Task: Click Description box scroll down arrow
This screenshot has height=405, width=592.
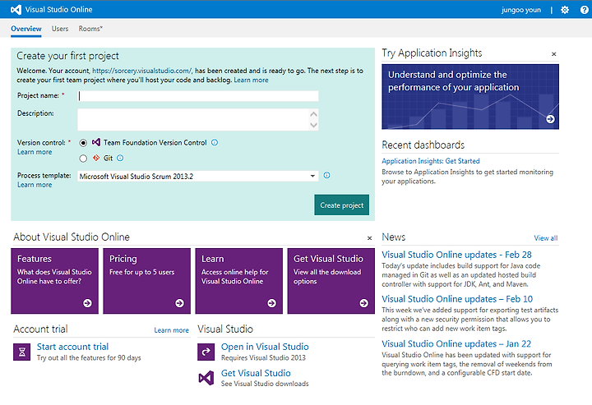Action: pyautogui.click(x=313, y=125)
